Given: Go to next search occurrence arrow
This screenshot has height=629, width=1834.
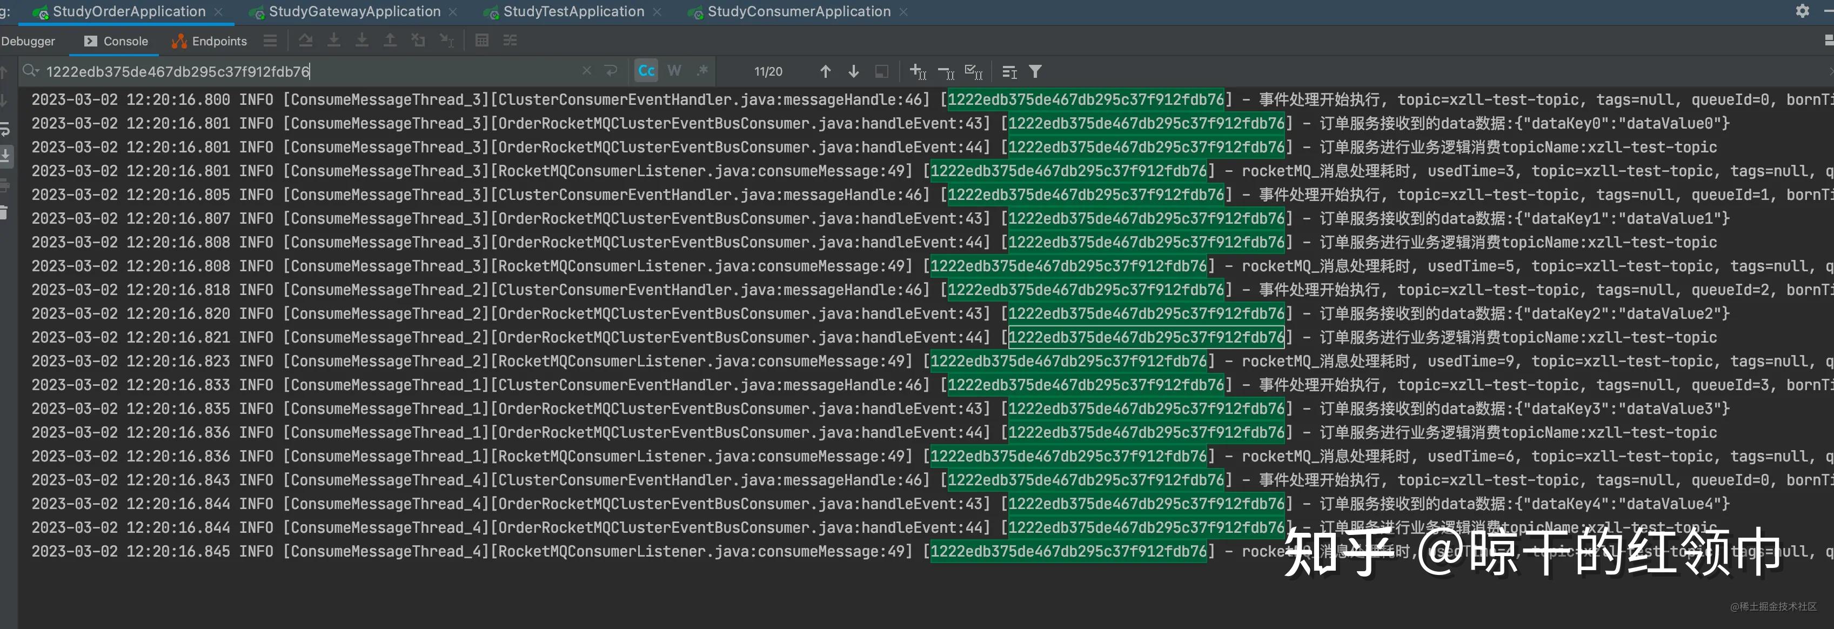Looking at the screenshot, I should (x=853, y=71).
